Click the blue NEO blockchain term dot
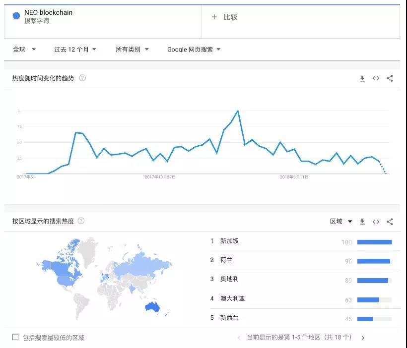The image size is (407, 348). 16,16
